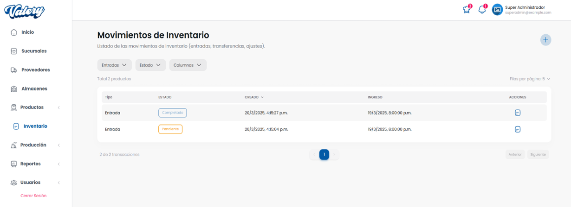Image resolution: width=571 pixels, height=207 pixels.
Task: Open Proveedores section
Action: click(36, 70)
